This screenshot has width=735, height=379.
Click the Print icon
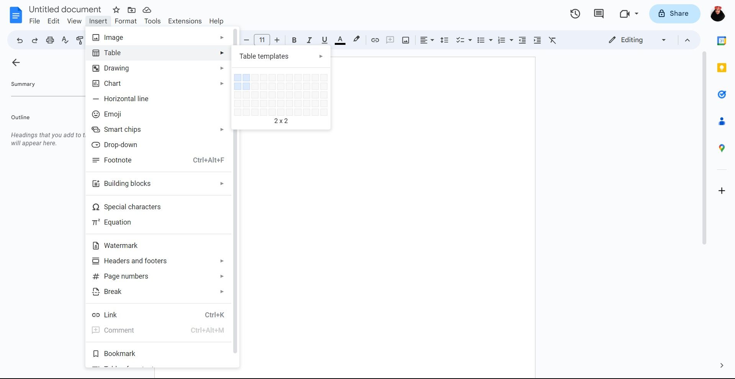pyautogui.click(x=50, y=40)
